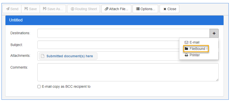Open the Routing Sheet download button
This screenshot has width=231, height=102.
pyautogui.click(x=84, y=9)
